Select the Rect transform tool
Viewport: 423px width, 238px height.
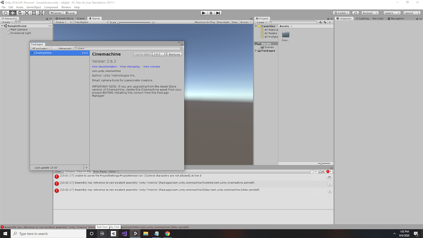[34, 13]
